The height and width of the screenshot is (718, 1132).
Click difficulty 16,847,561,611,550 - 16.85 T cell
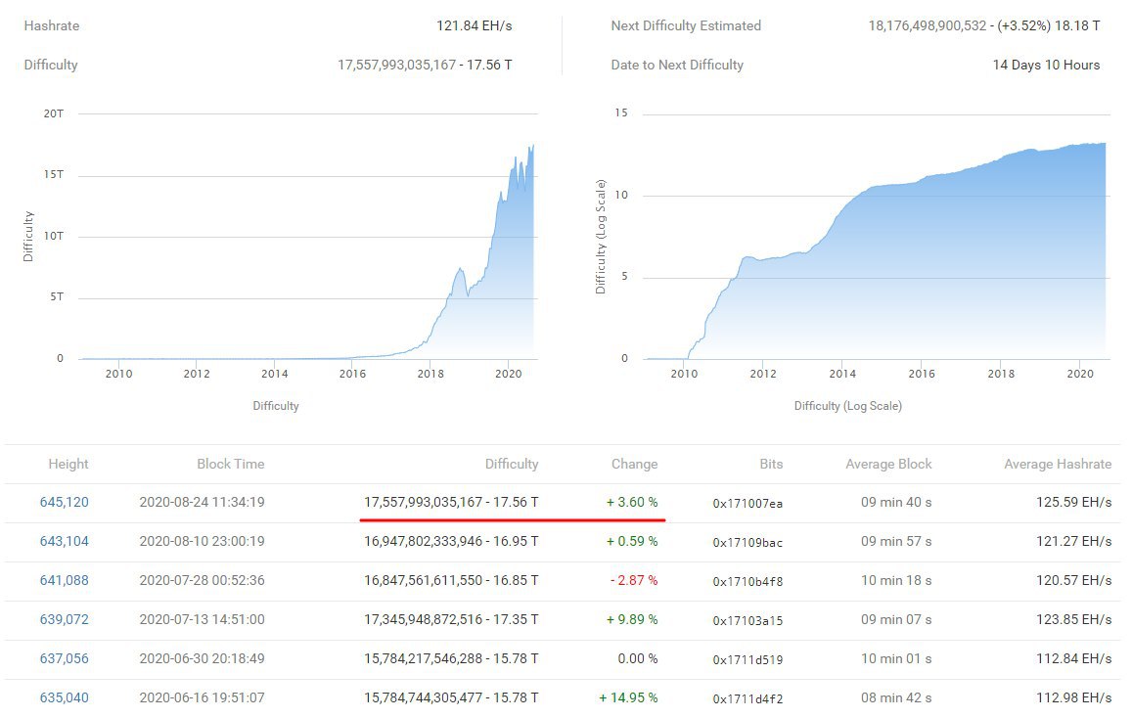tap(451, 580)
